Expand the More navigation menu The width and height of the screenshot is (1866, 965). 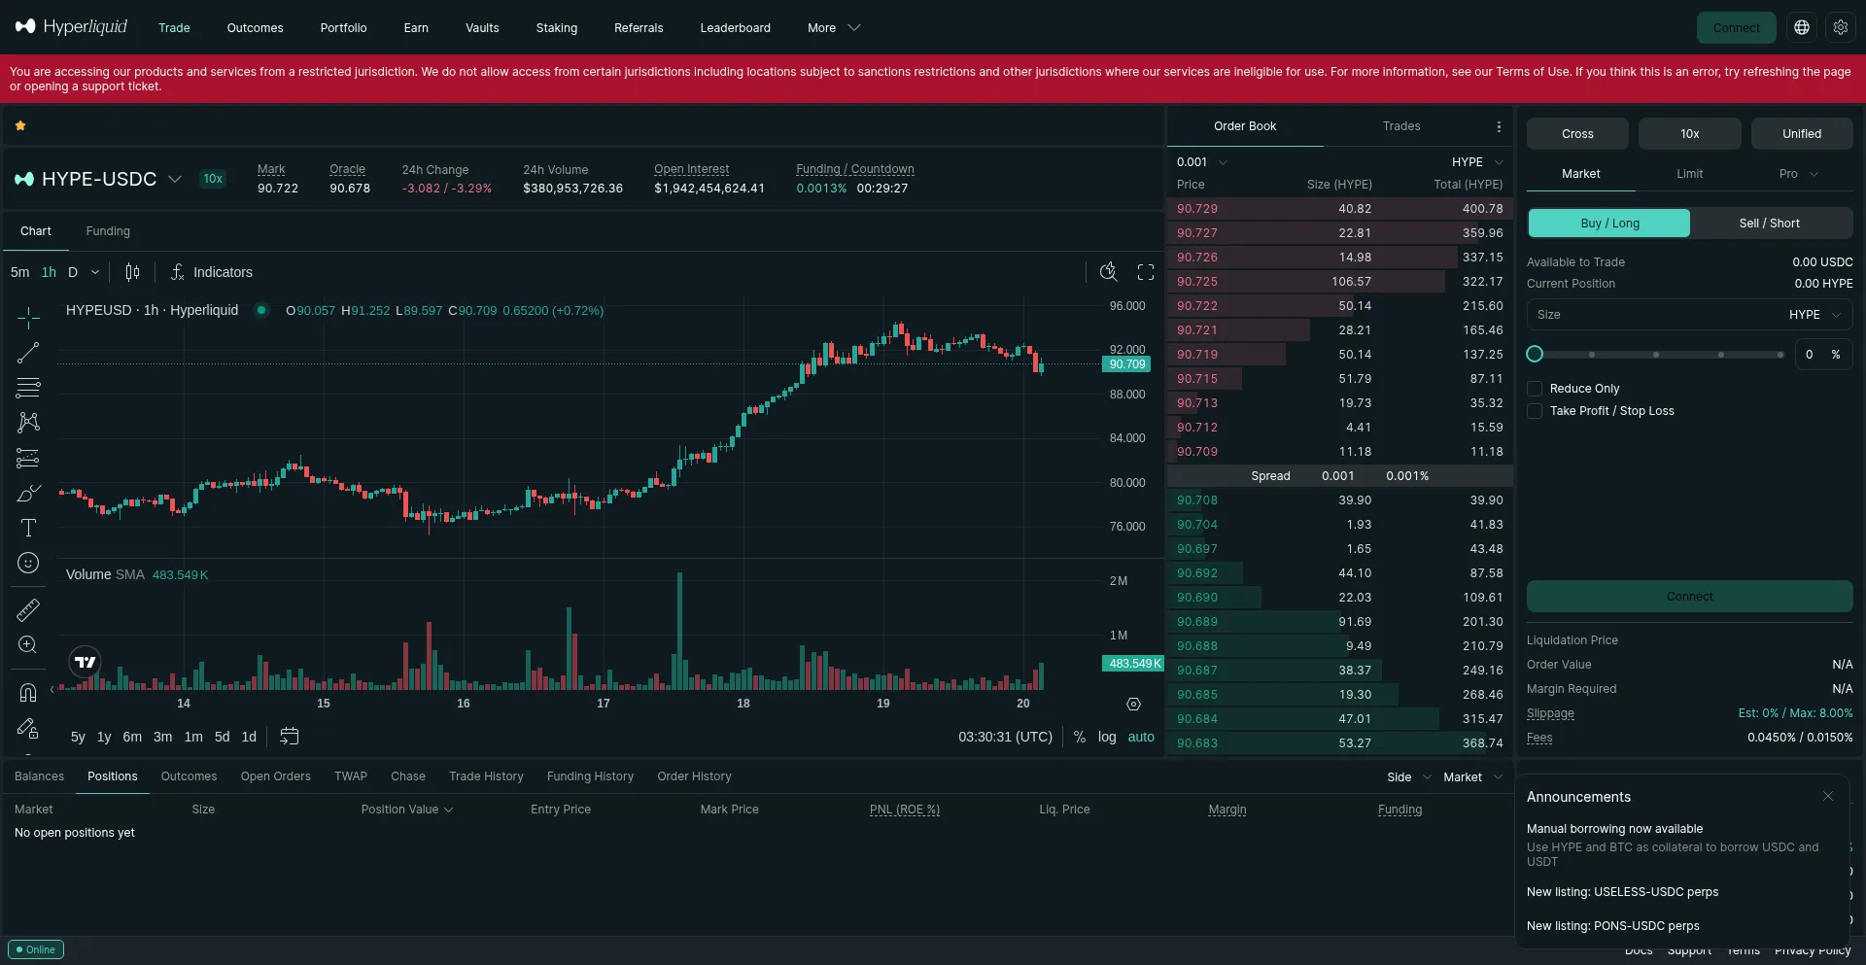click(x=834, y=28)
